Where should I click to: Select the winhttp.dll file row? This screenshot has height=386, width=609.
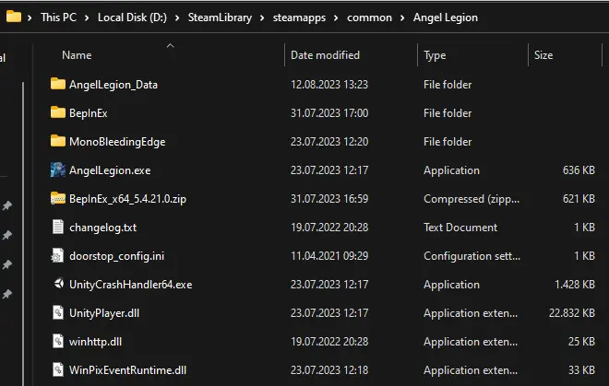(x=322, y=342)
